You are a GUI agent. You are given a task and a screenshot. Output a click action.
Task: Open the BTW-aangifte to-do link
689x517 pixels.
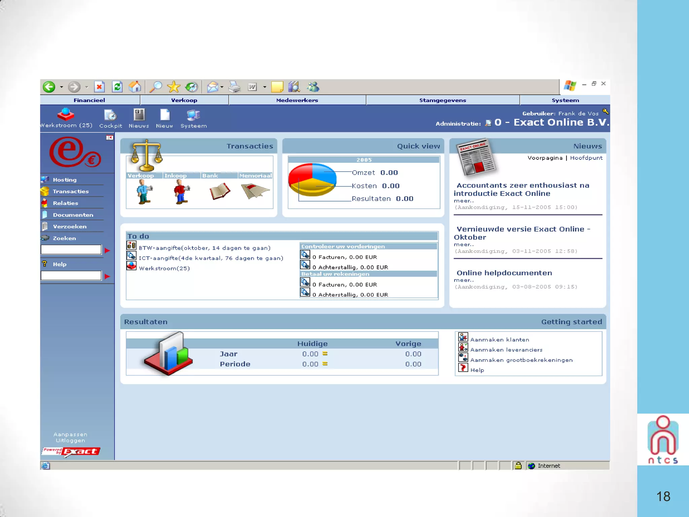pyautogui.click(x=205, y=248)
